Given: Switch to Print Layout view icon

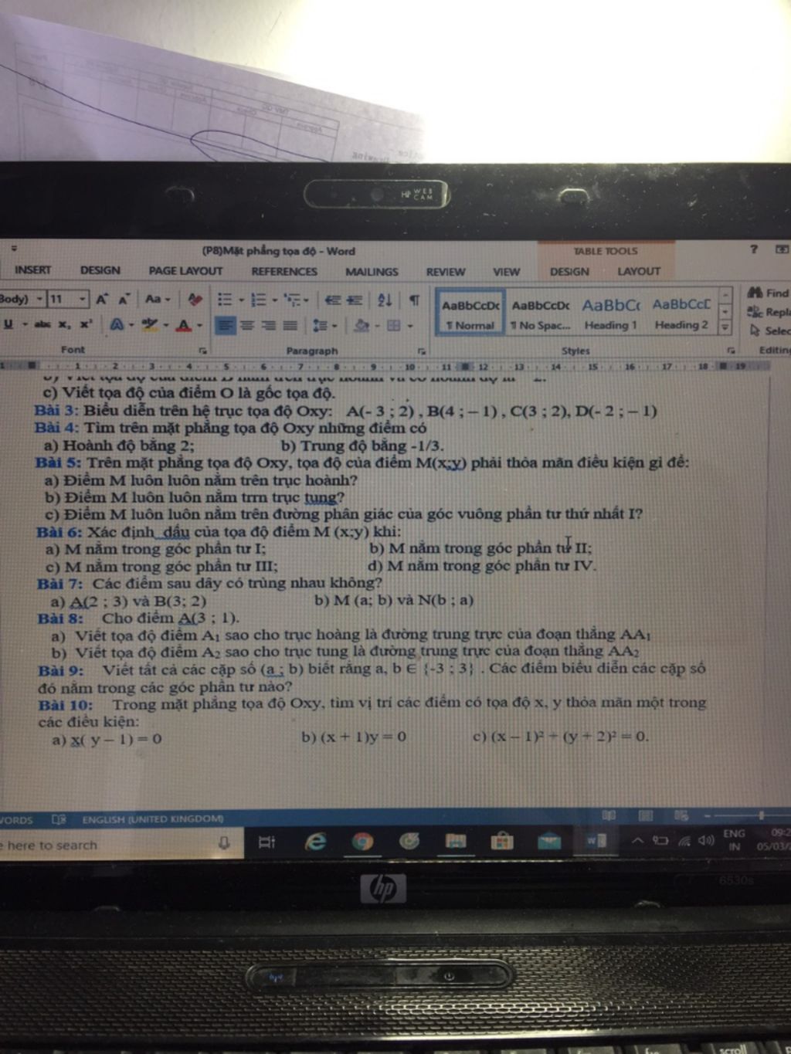Looking at the screenshot, I should 646,815.
